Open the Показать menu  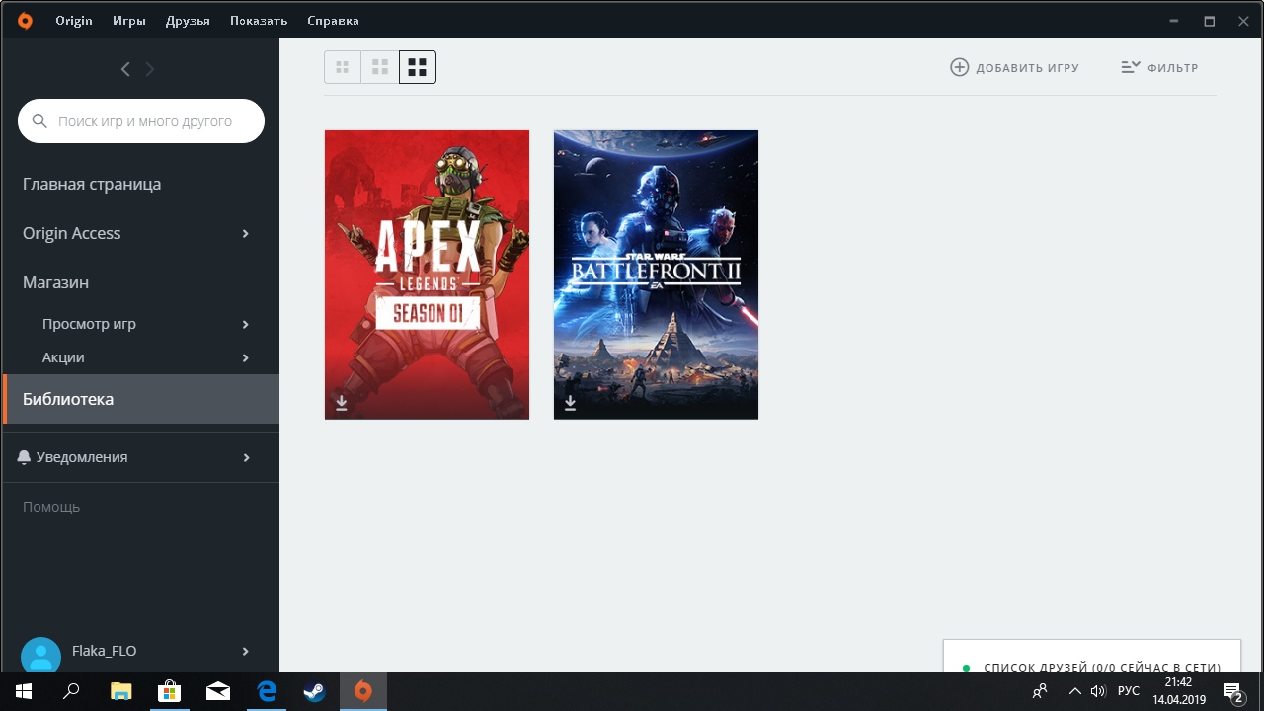pos(259,21)
